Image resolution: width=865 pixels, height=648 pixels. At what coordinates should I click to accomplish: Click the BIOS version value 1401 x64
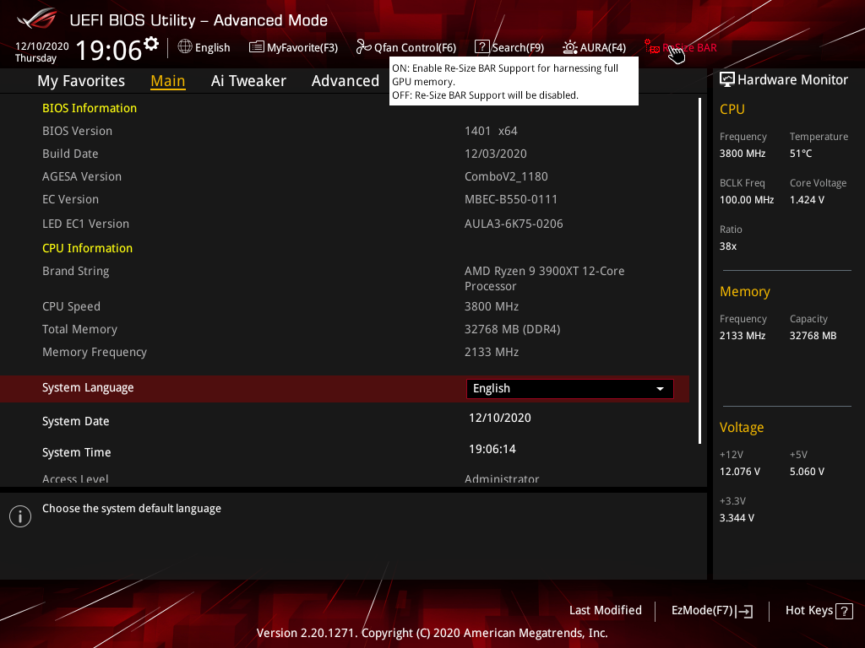pyautogui.click(x=491, y=131)
